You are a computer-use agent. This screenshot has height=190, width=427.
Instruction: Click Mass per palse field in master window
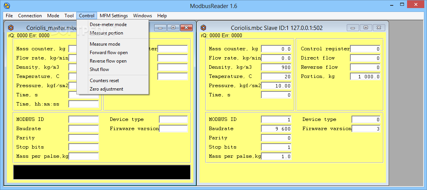[84, 156]
